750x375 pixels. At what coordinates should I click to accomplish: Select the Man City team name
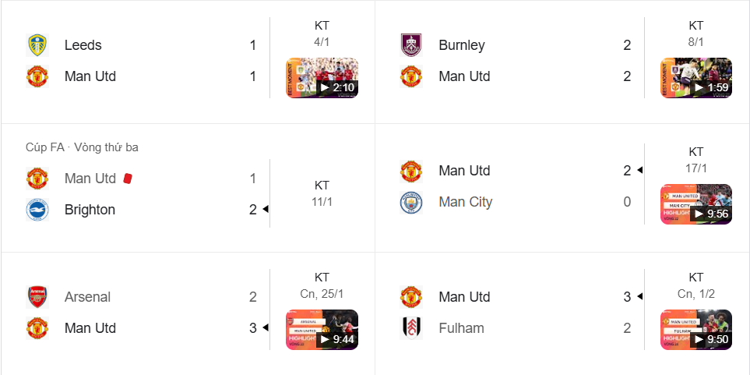465,202
